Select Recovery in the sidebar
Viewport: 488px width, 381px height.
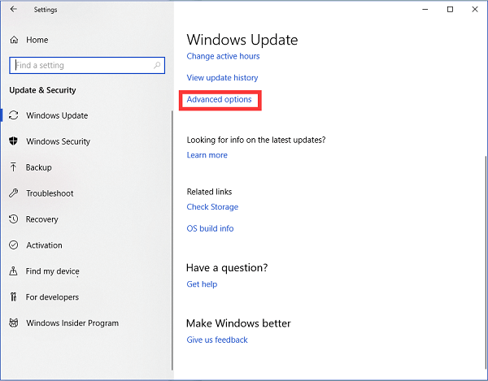point(42,219)
